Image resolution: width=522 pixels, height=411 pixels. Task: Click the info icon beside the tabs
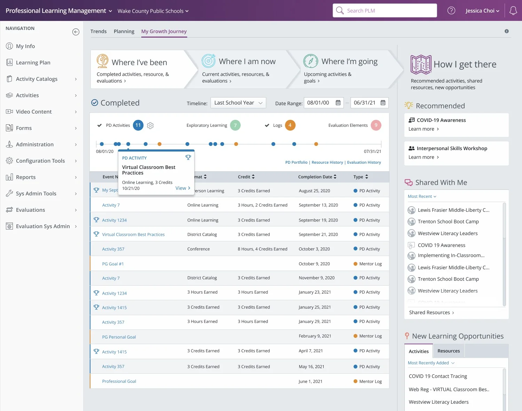pyautogui.click(x=507, y=31)
